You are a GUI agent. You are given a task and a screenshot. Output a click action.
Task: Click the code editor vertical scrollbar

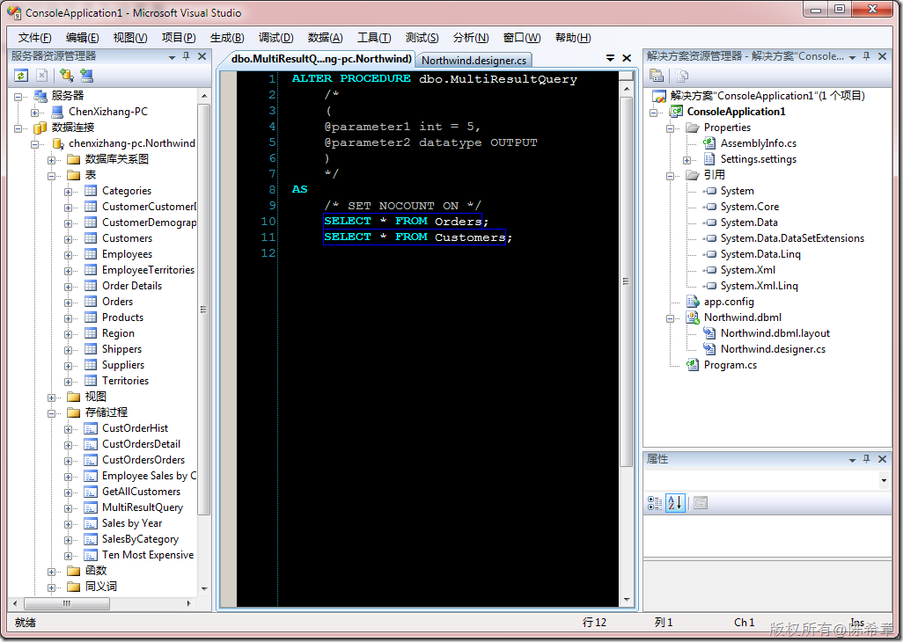[626, 281]
